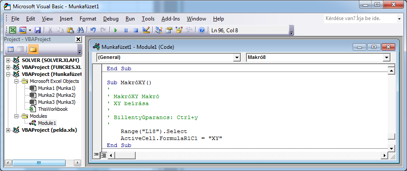Click code window vertical scrollbar down arrow

pyautogui.click(x=391, y=148)
